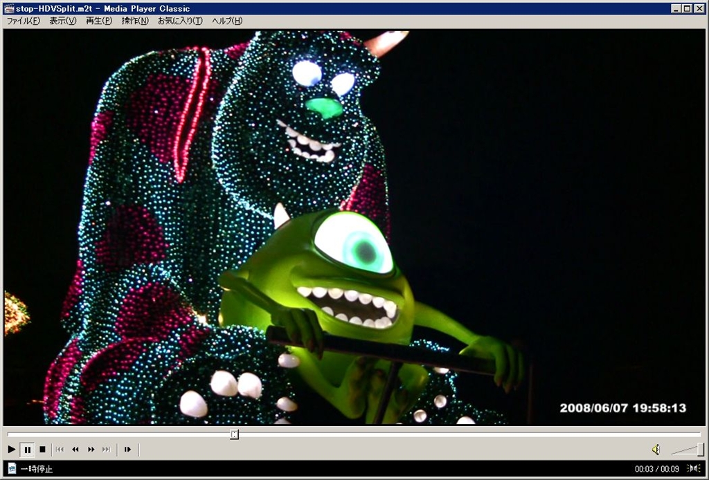The width and height of the screenshot is (709, 480).
Task: Open the ヘルプ(H) menu
Action: tap(227, 21)
